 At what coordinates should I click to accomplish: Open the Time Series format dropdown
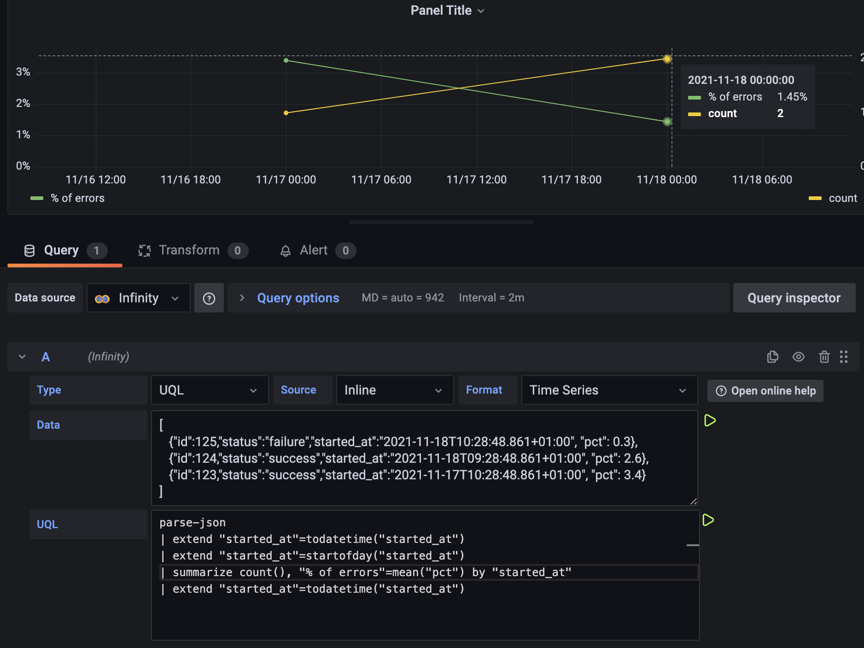pos(609,390)
